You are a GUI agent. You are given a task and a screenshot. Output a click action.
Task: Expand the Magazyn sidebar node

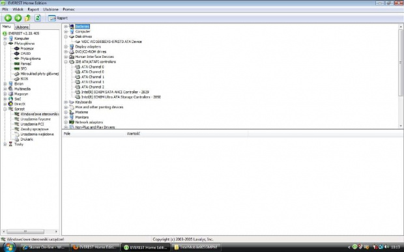5,94
